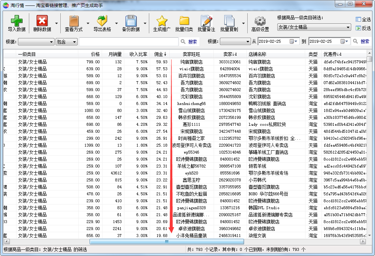This screenshot has height=256, width=375.
Task: Click the 生成推广 star icon
Action: pyautogui.click(x=162, y=20)
